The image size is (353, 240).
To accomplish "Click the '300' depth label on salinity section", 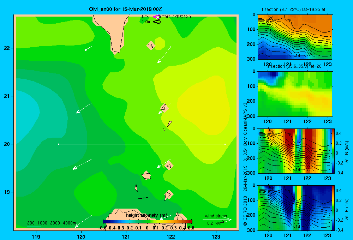I will (x=251, y=116).
